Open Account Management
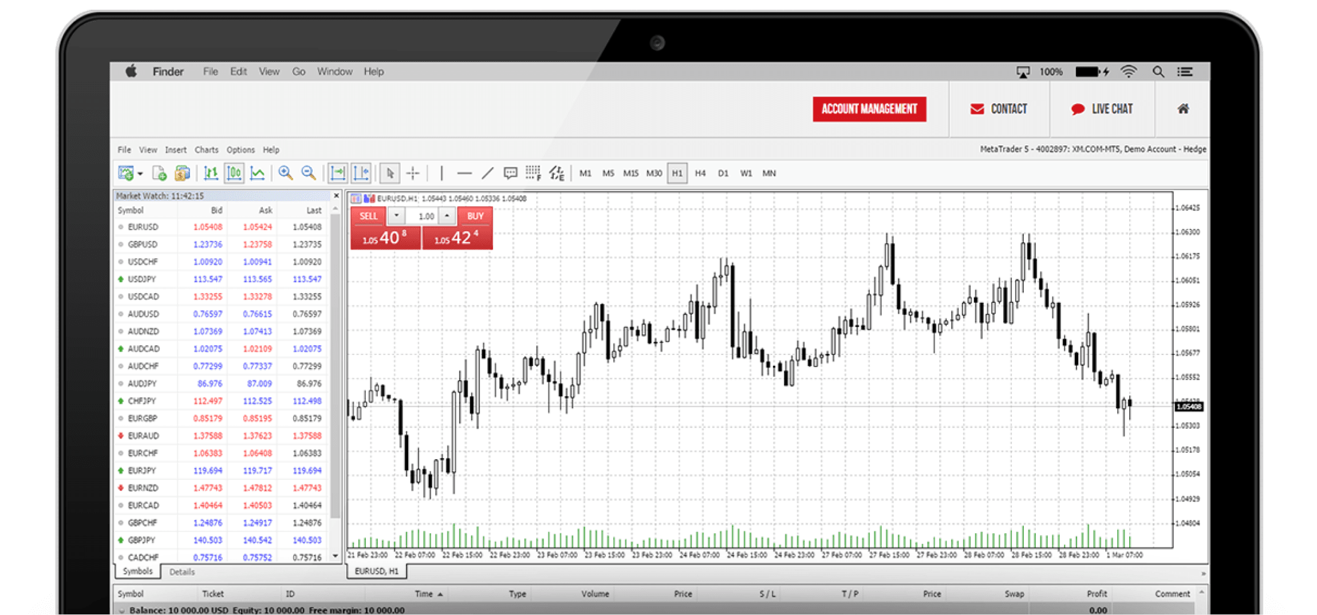Image resolution: width=1317 pixels, height=615 pixels. point(869,109)
